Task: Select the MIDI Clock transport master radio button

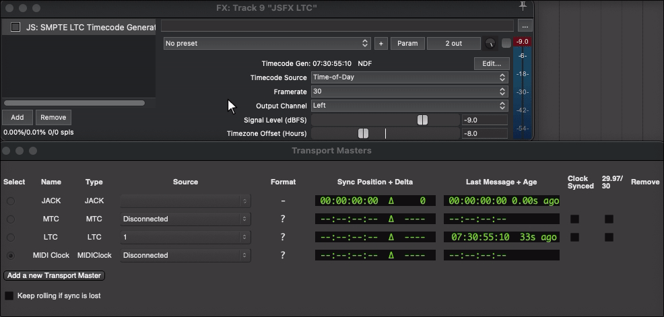Action: 11,256
